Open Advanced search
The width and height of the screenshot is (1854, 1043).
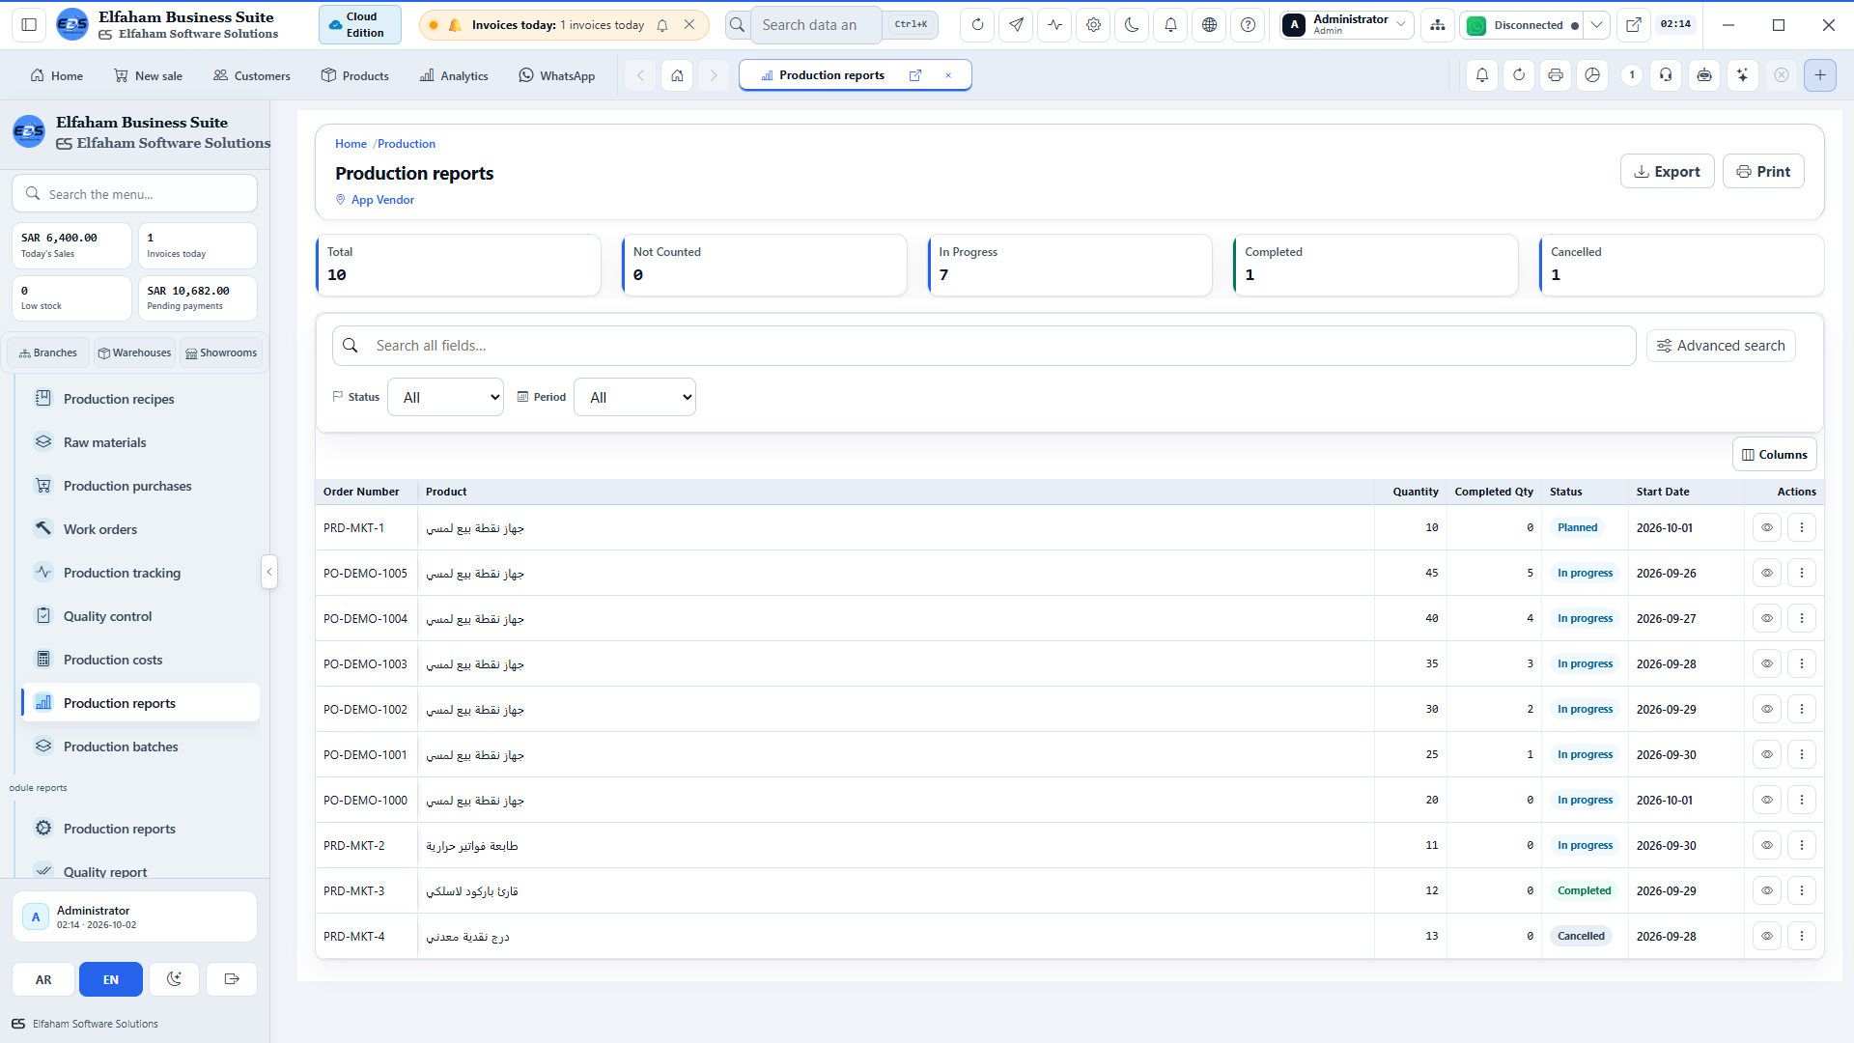tap(1721, 346)
